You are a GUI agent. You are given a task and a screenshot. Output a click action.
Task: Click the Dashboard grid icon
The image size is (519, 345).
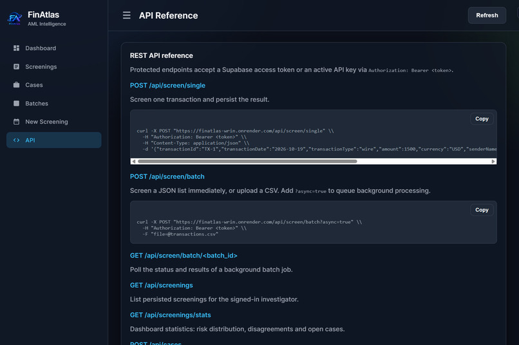point(16,48)
